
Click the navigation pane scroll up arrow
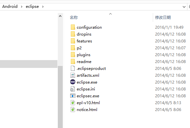point(60,16)
